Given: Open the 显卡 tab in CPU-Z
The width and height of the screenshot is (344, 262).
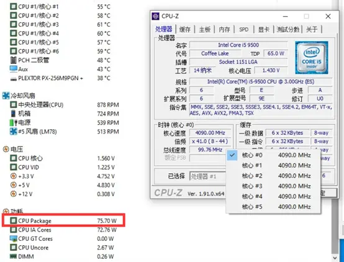Looking at the screenshot, I should [x=263, y=29].
